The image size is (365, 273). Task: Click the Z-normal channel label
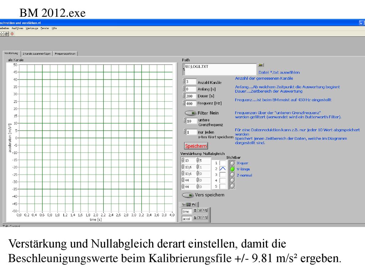pyautogui.click(x=245, y=175)
